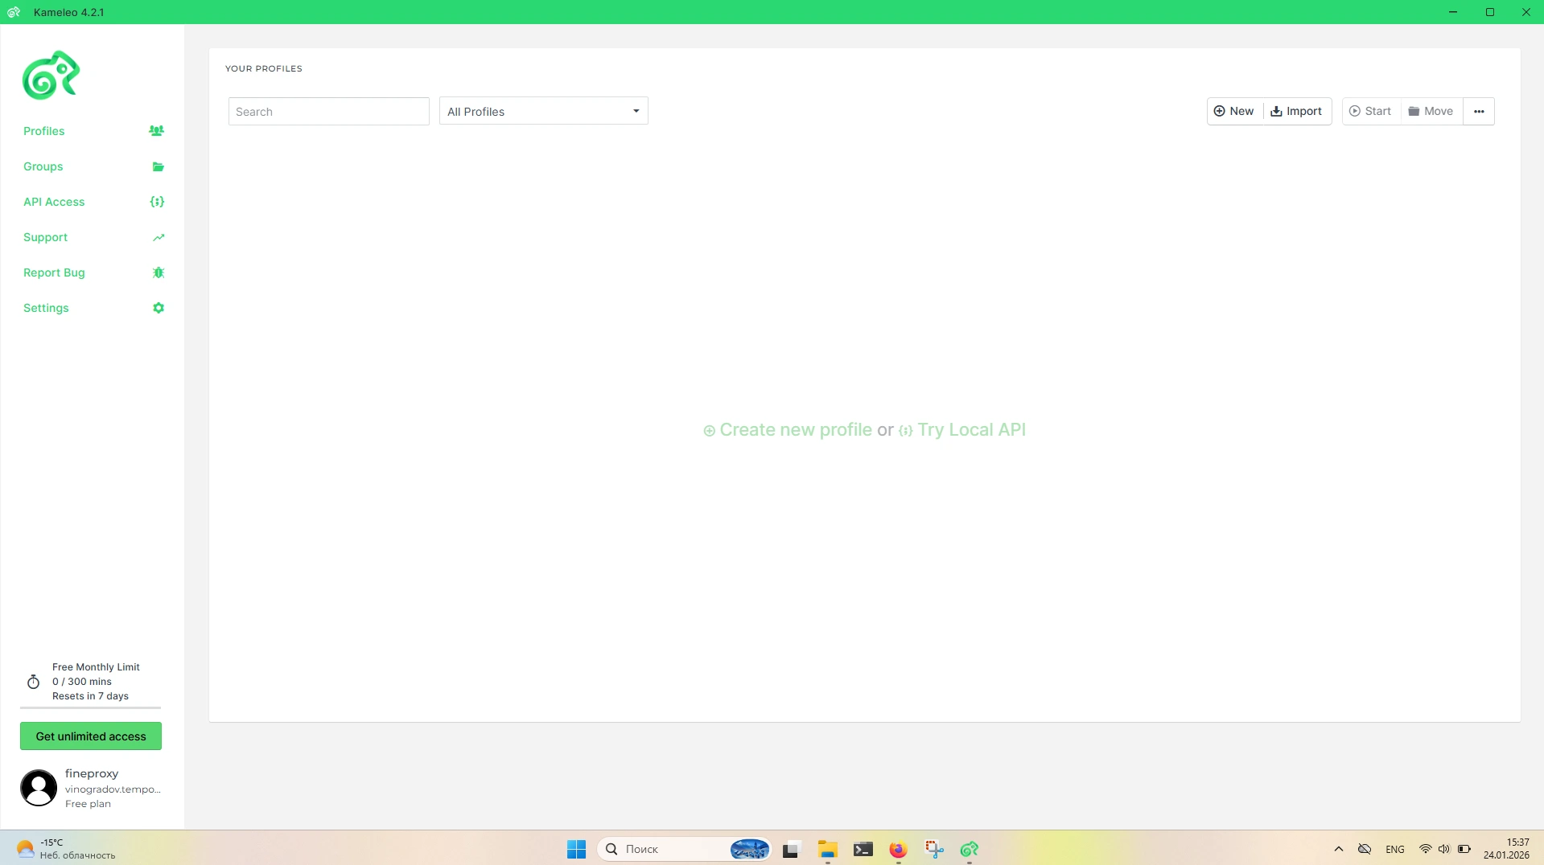This screenshot has height=865, width=1544.
Task: Go to API Access in sidebar
Action: [54, 202]
